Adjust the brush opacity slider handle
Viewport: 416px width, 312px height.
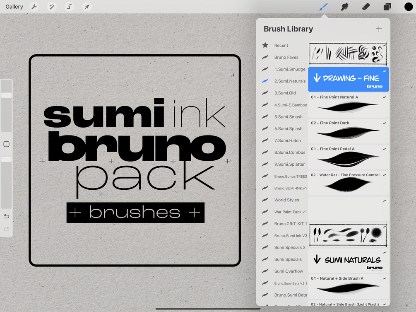click(x=6, y=160)
